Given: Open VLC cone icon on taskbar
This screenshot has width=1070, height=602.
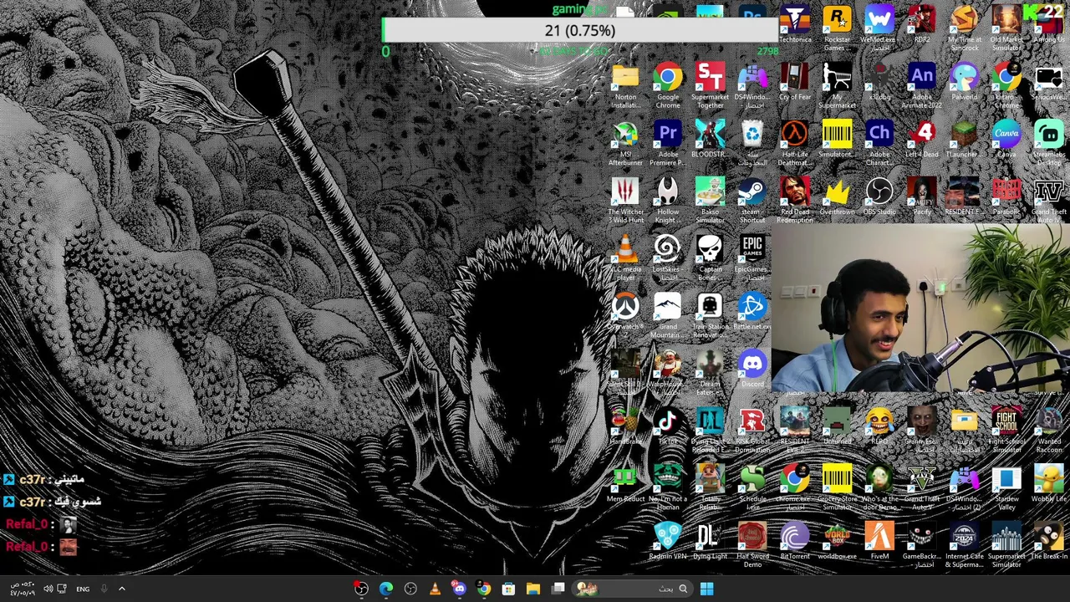Looking at the screenshot, I should [x=435, y=589].
